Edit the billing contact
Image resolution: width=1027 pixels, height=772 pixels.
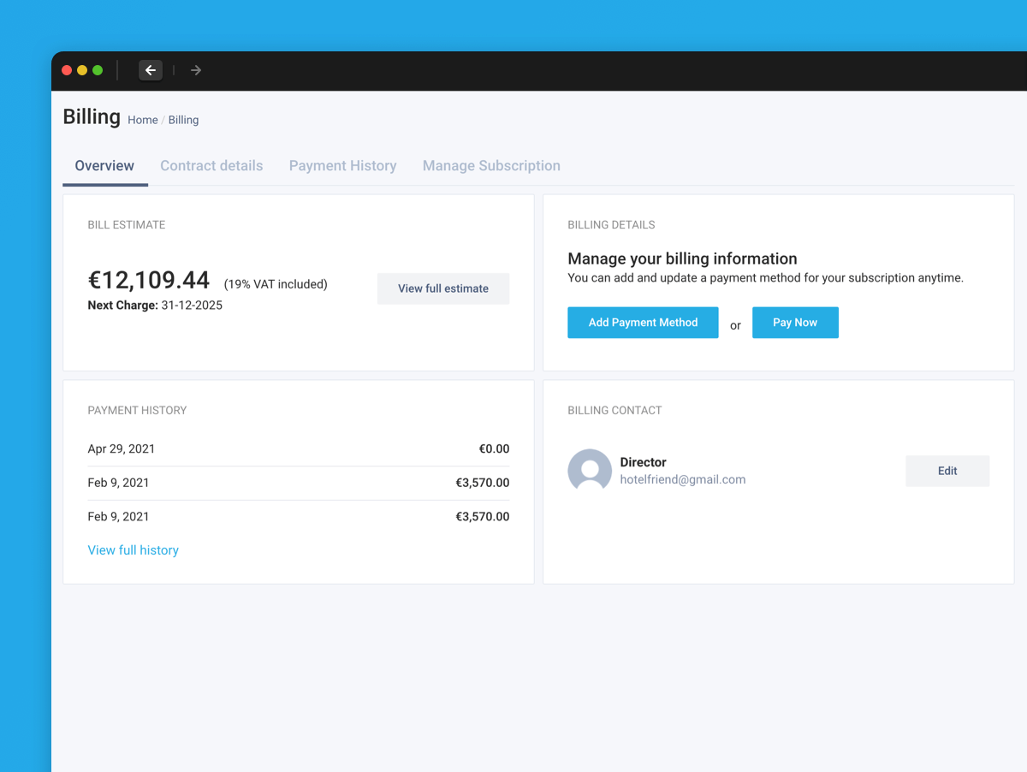click(x=947, y=471)
